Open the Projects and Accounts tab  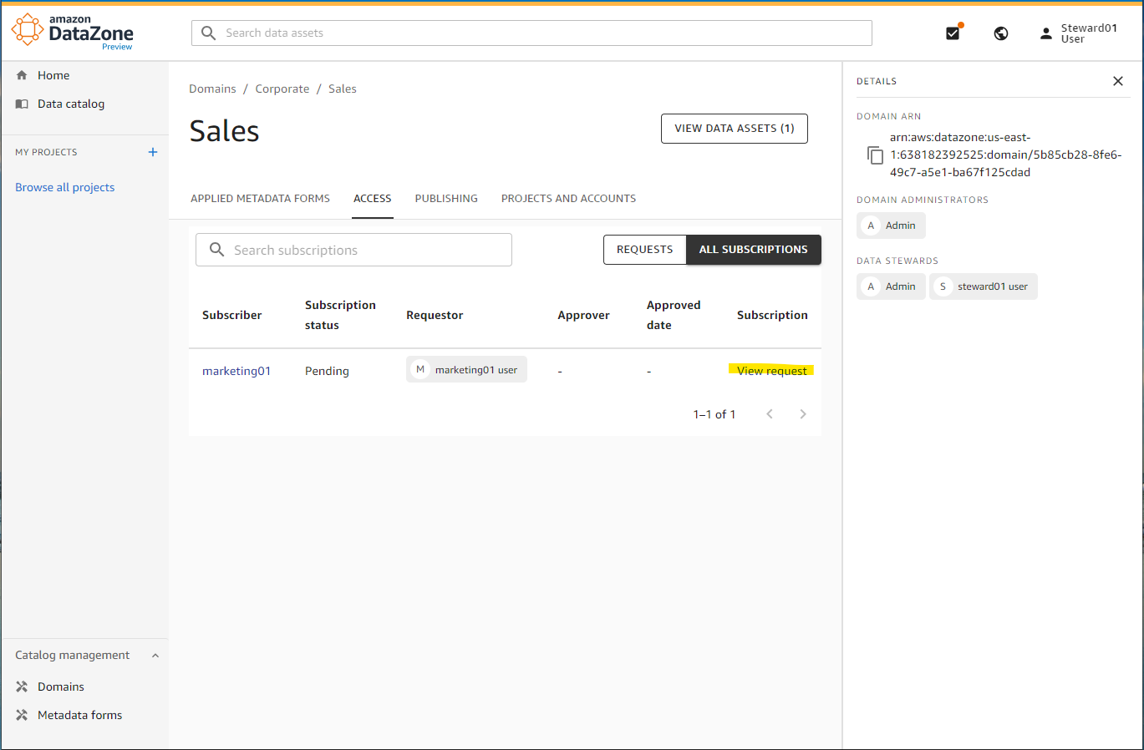568,199
